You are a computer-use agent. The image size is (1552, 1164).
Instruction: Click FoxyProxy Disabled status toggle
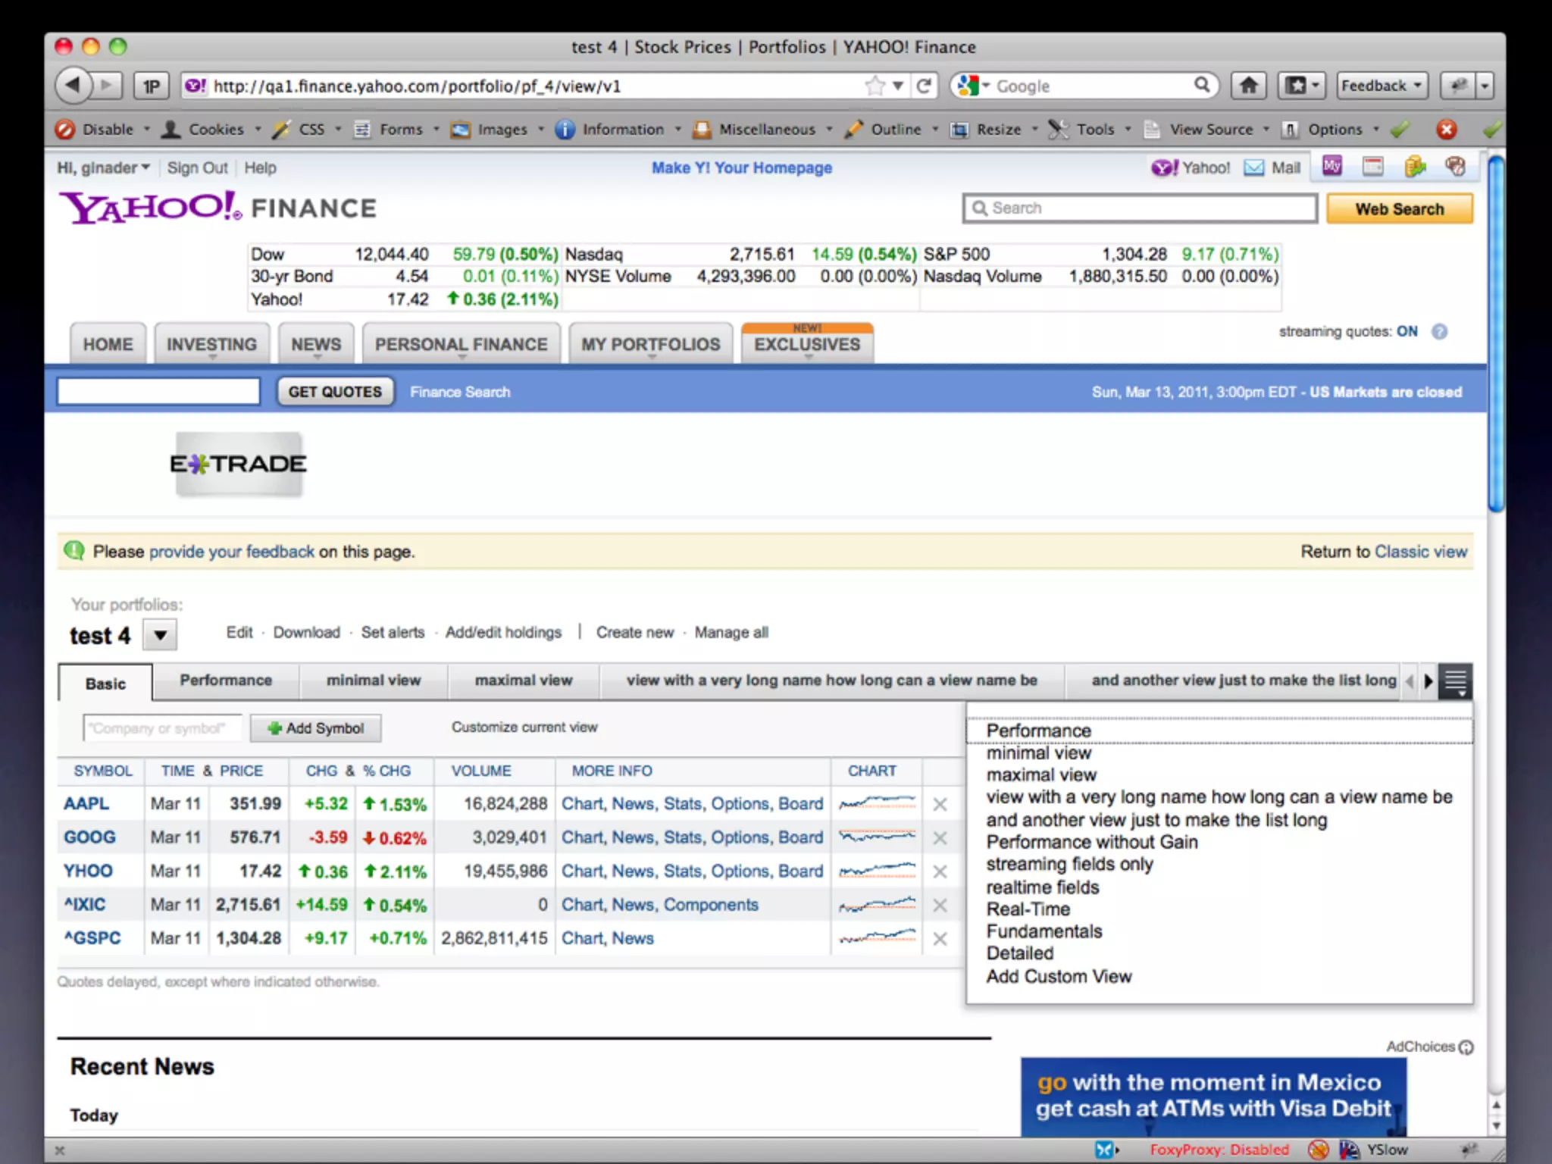click(x=1219, y=1150)
